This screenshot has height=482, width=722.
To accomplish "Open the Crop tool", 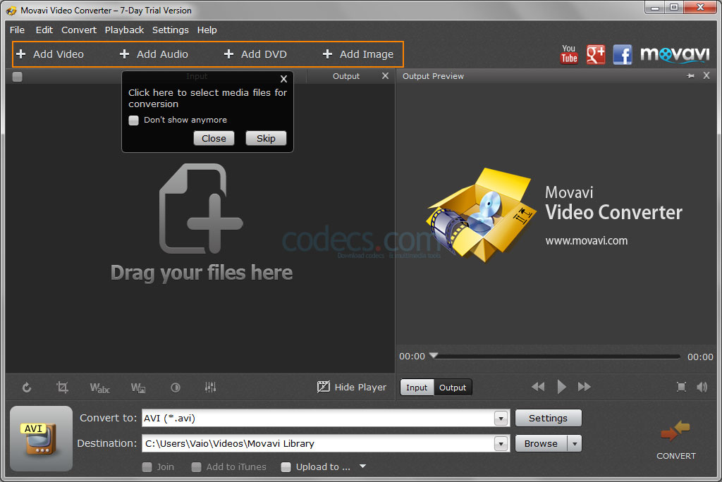I will click(x=62, y=387).
